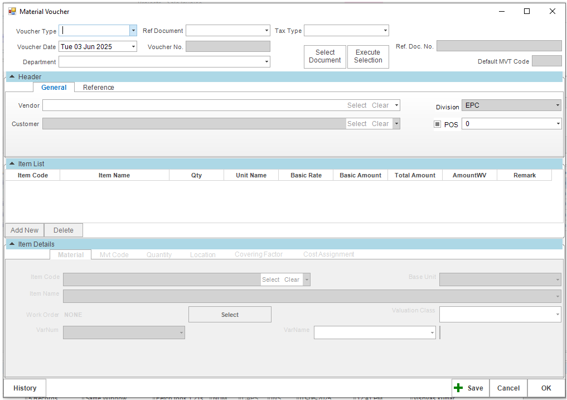Click the Material Voucher window title icon
Screen dimensions: 567x400
tap(12, 11)
